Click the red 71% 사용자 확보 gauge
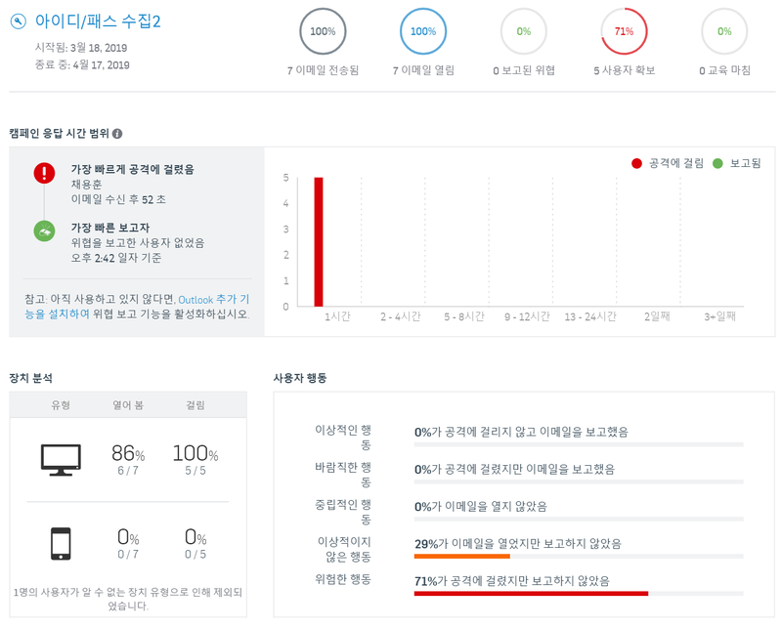 click(624, 31)
